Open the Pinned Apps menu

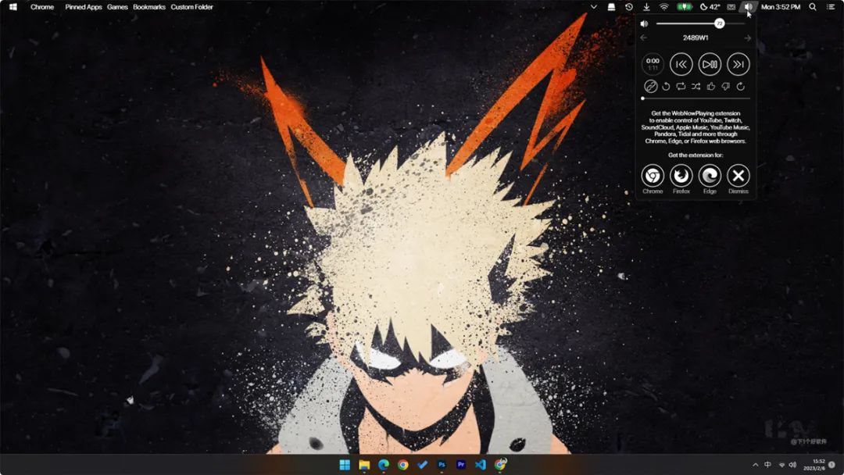click(84, 7)
